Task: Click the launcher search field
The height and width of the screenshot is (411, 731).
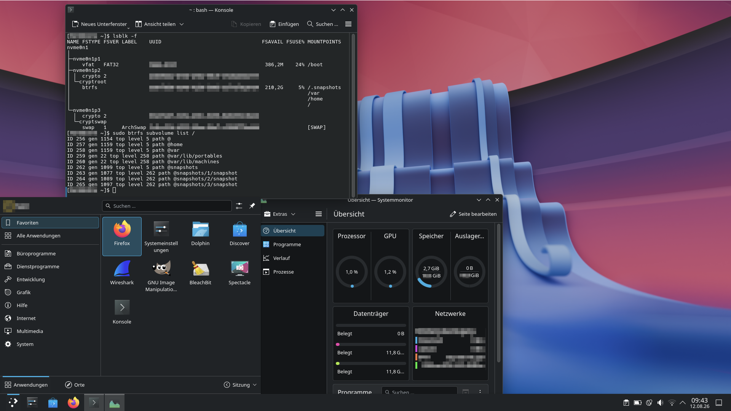Action: pos(167,206)
